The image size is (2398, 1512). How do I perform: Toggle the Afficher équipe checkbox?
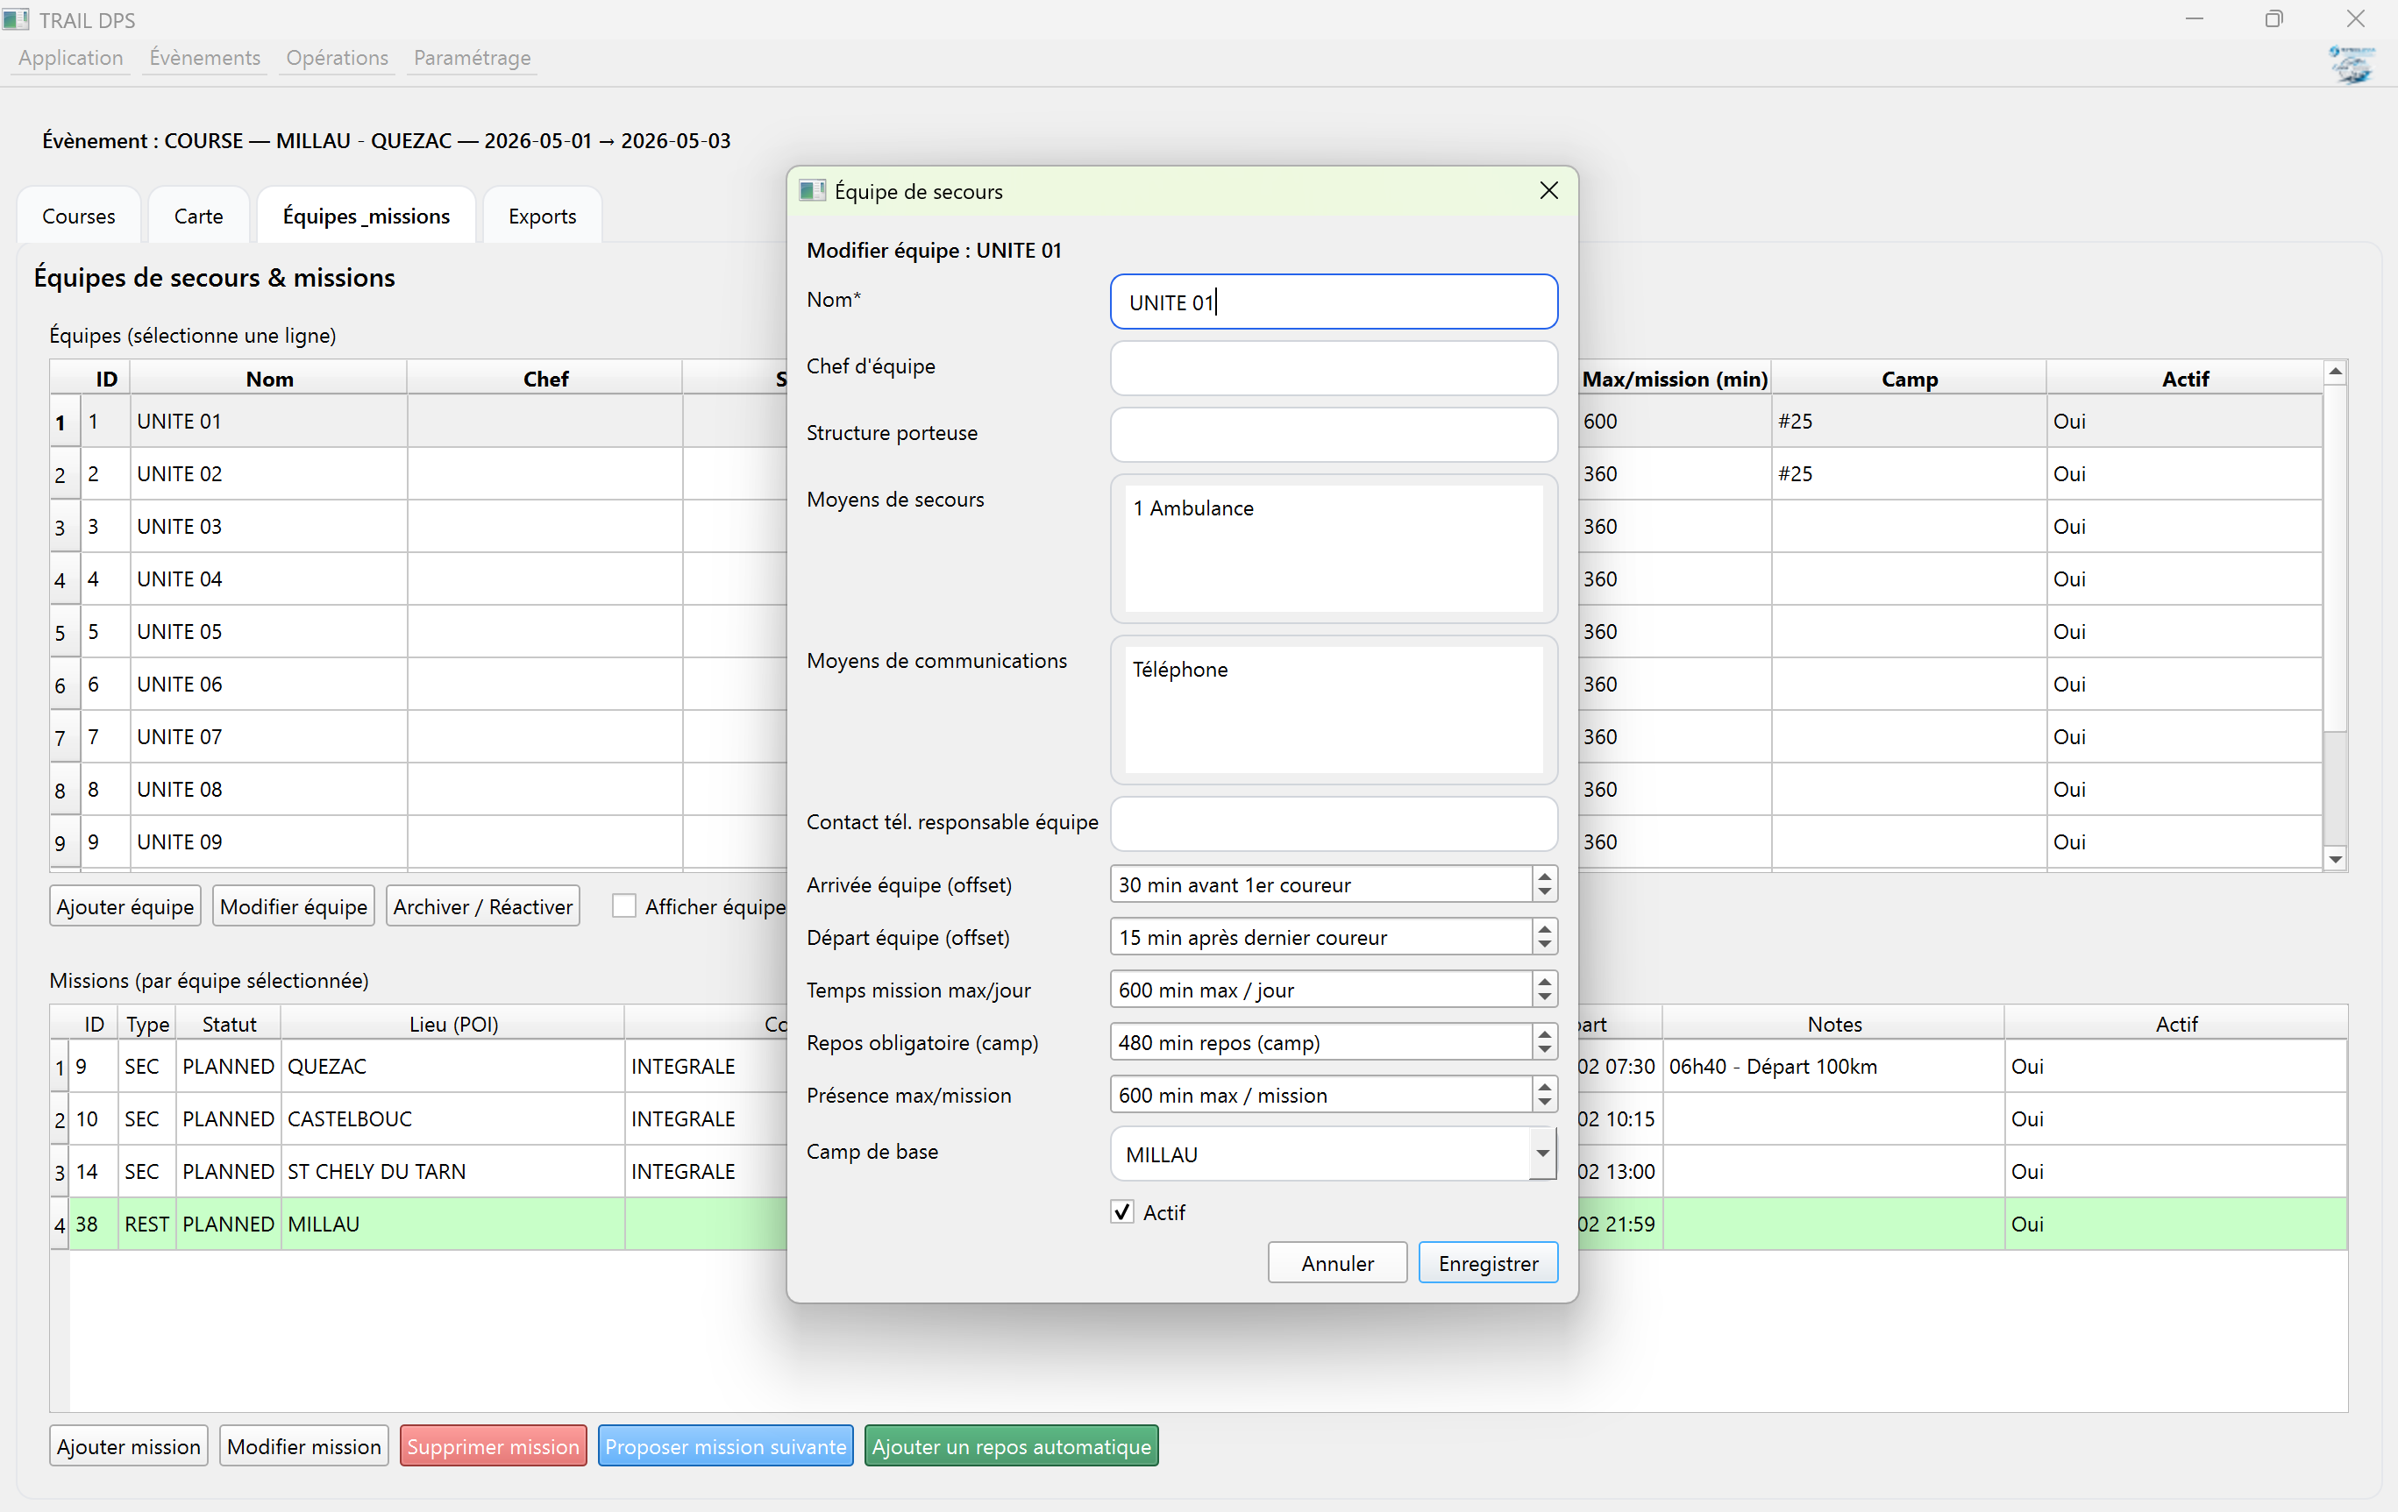[624, 905]
